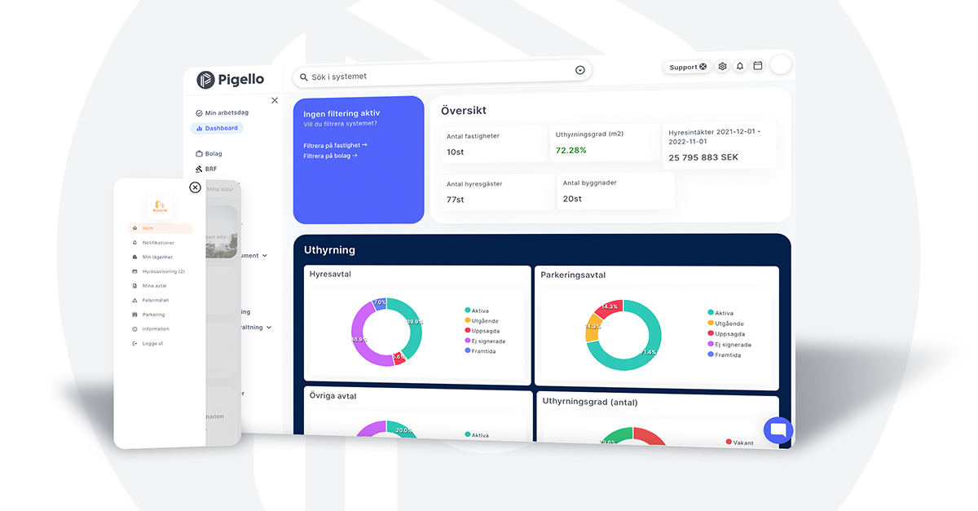Select Hem in the mobile panel menu
The height and width of the screenshot is (511, 978).
(x=160, y=228)
